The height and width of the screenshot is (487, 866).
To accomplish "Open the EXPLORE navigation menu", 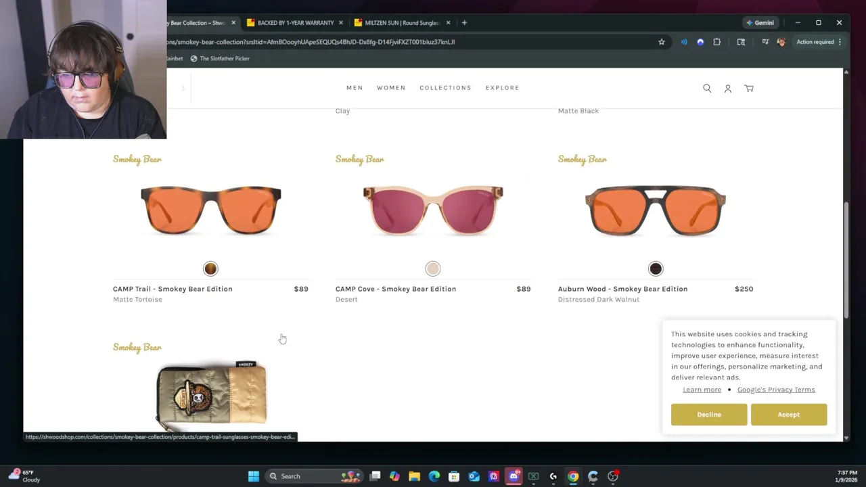I will [x=502, y=88].
